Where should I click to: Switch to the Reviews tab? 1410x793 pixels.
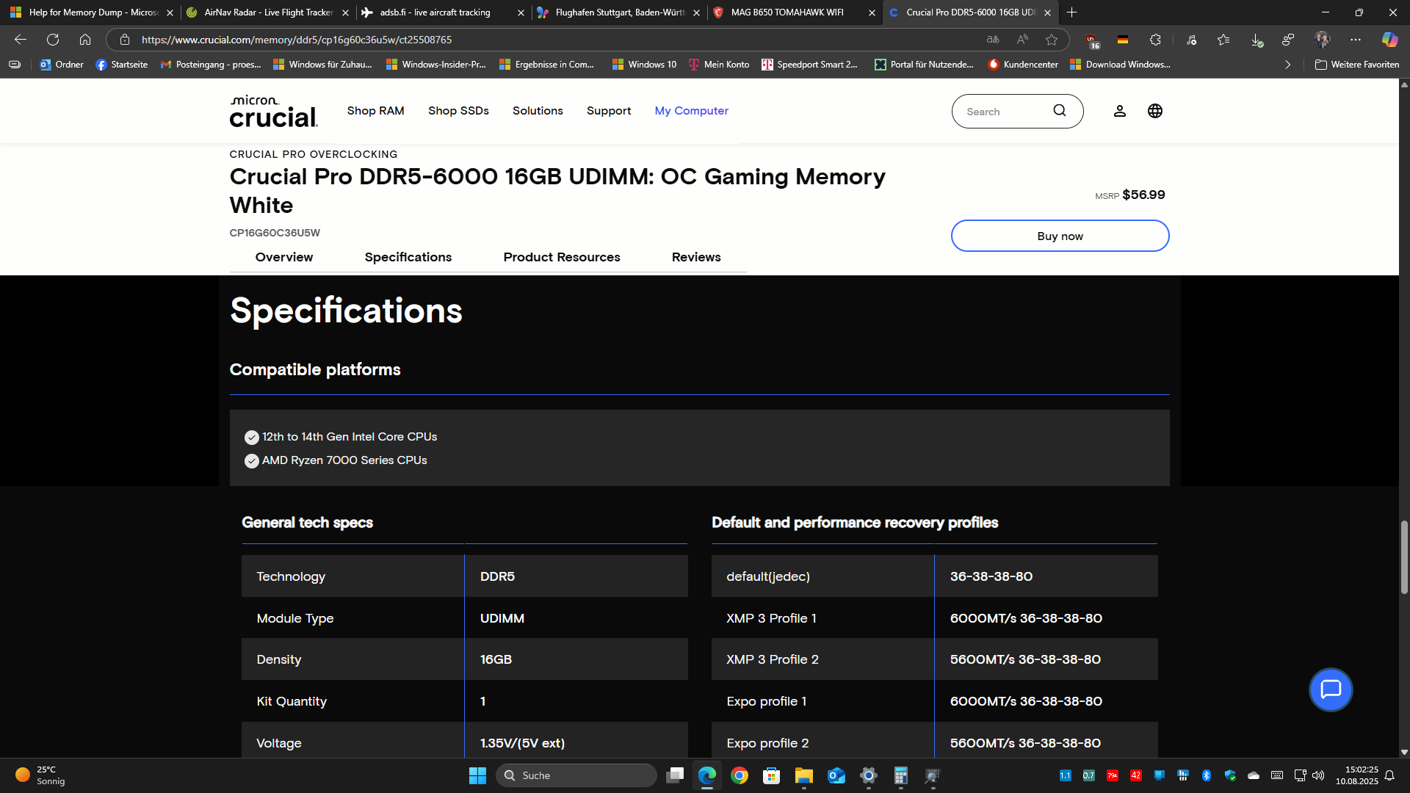click(696, 257)
